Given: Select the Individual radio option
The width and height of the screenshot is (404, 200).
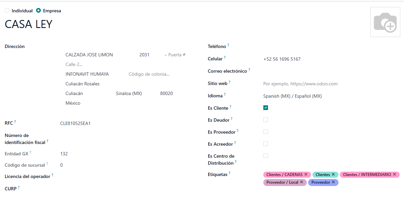Looking at the screenshot, I should click(x=7, y=11).
